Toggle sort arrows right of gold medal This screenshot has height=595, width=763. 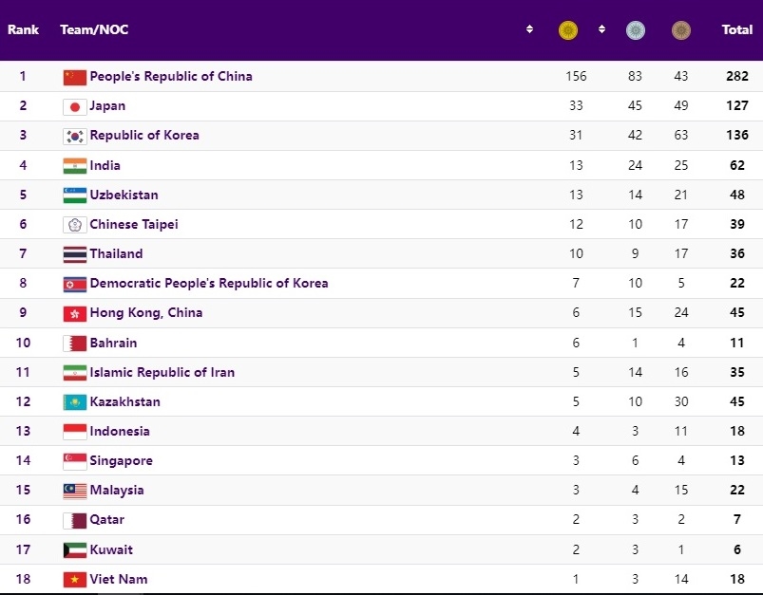pyautogui.click(x=601, y=30)
